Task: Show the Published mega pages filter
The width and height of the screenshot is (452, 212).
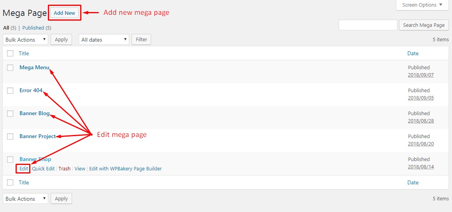Action: pyautogui.click(x=33, y=28)
